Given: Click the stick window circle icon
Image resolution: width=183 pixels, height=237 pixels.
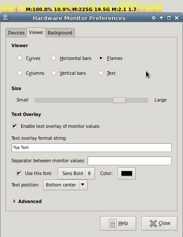Looking at the screenshot, I should 154,18.
